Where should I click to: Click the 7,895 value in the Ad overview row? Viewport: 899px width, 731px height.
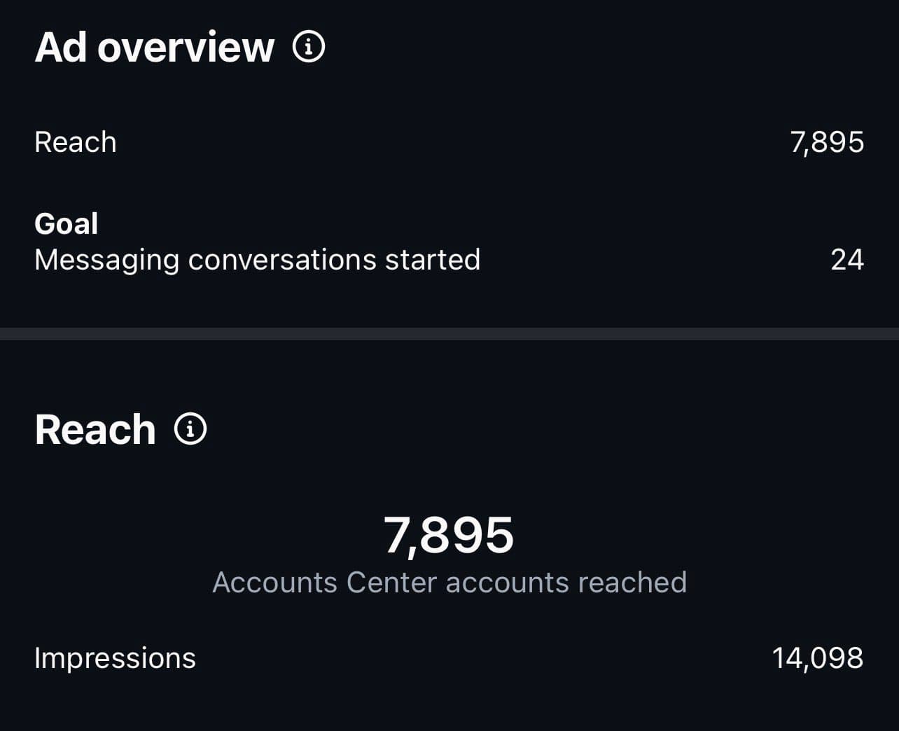(827, 142)
